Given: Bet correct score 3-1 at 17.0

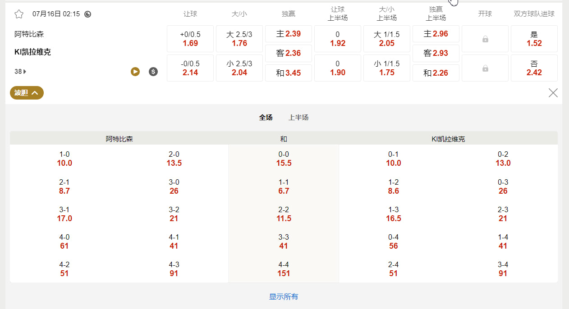Looking at the screenshot, I should click(x=64, y=214).
